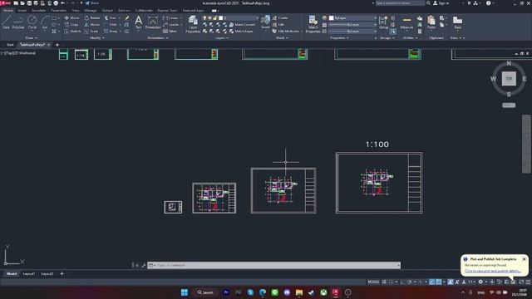Close the plot notification bubble

pyautogui.click(x=524, y=259)
